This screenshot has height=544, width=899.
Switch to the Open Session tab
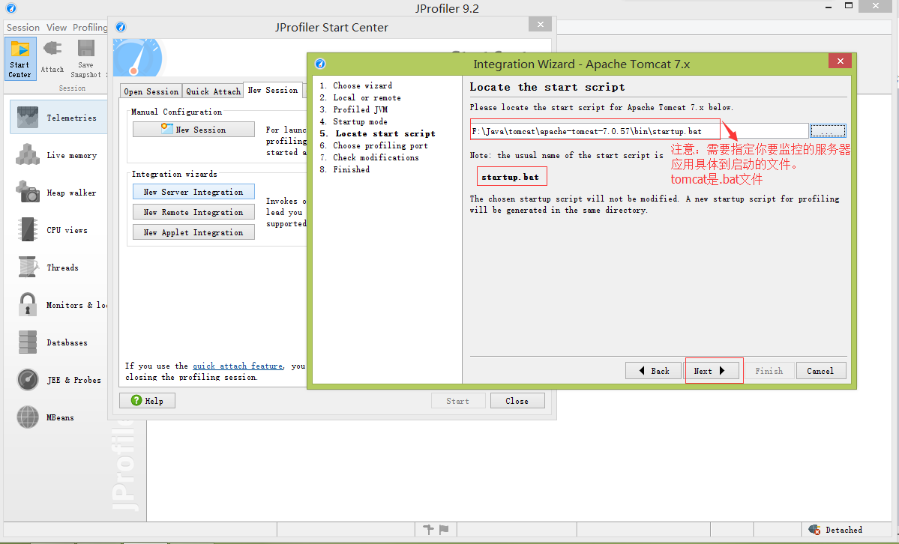click(x=151, y=91)
